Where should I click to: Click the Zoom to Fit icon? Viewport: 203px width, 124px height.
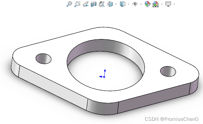tap(69, 4)
